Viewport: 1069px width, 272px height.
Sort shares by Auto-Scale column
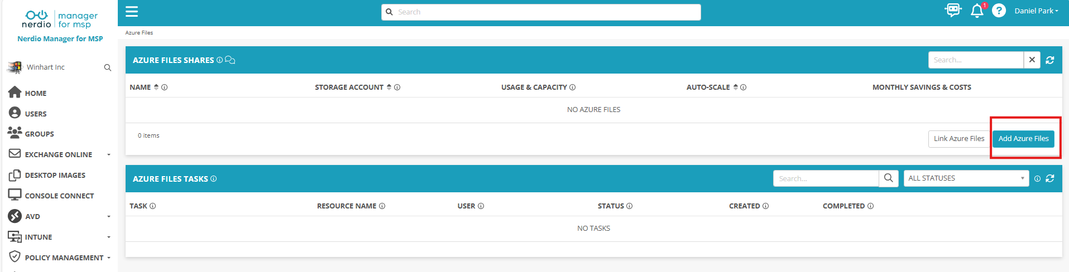(x=736, y=87)
